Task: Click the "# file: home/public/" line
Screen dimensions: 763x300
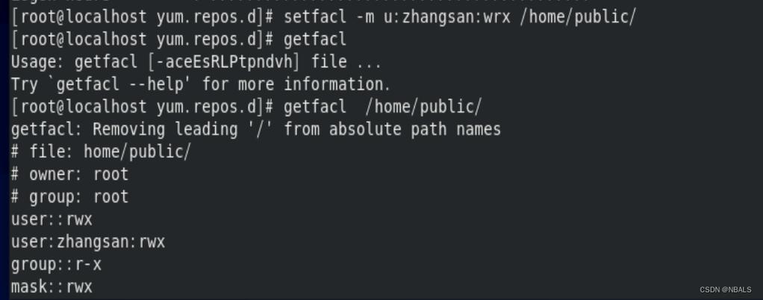Action: point(101,151)
